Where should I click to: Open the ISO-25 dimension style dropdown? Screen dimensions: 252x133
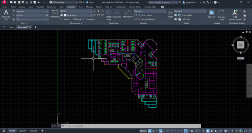[76, 11]
